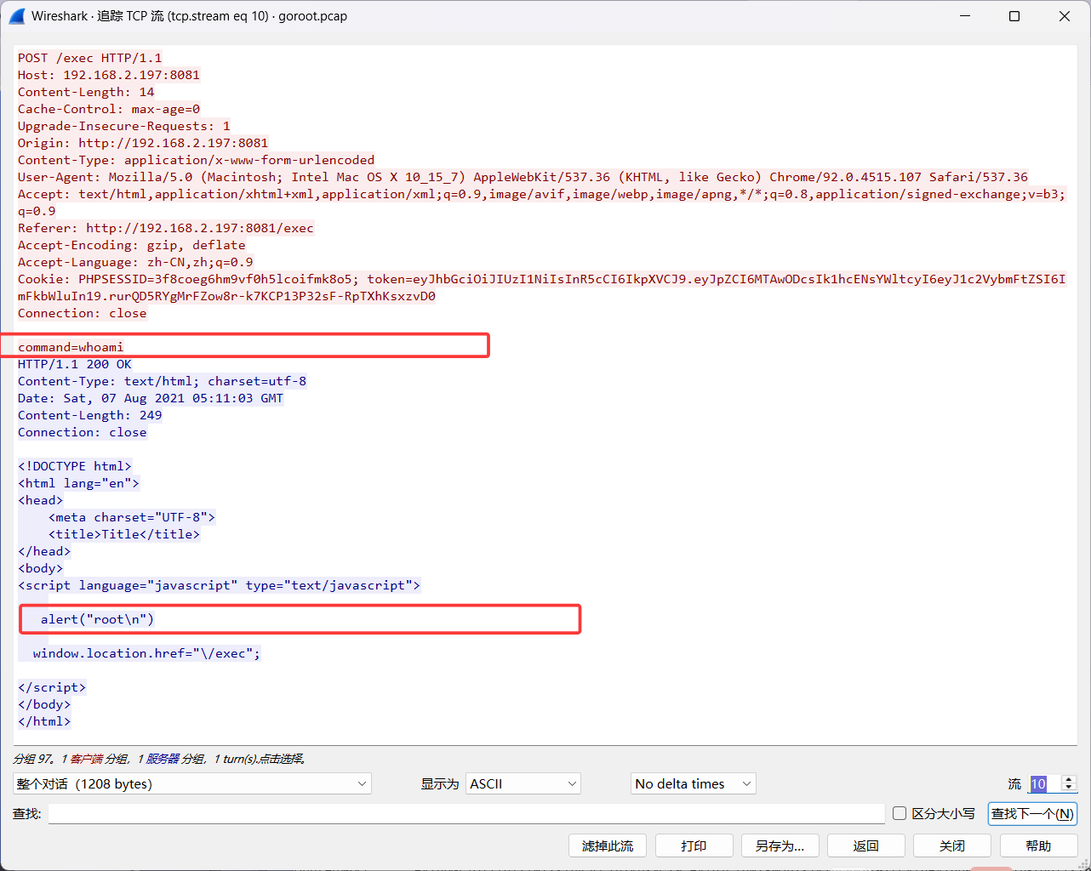Click the 查找 search text field

coord(466,813)
